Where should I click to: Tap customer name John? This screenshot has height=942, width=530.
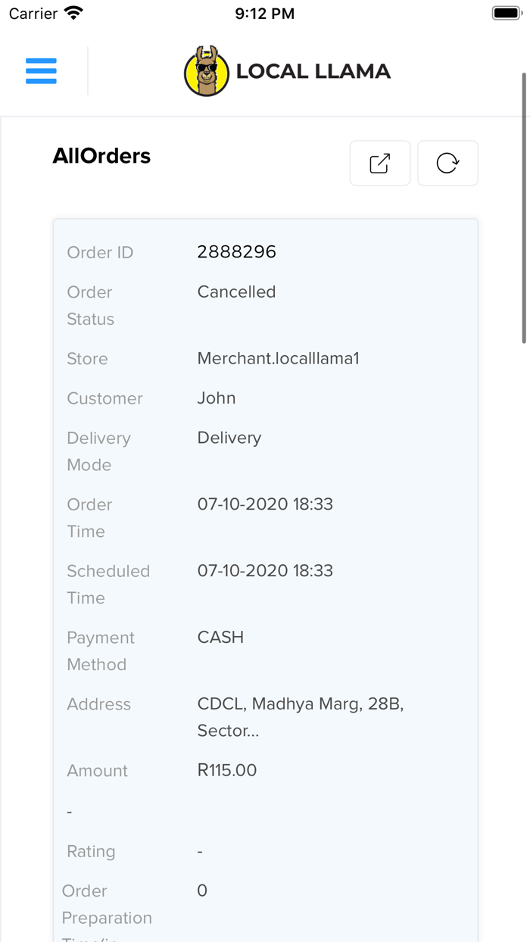click(217, 398)
